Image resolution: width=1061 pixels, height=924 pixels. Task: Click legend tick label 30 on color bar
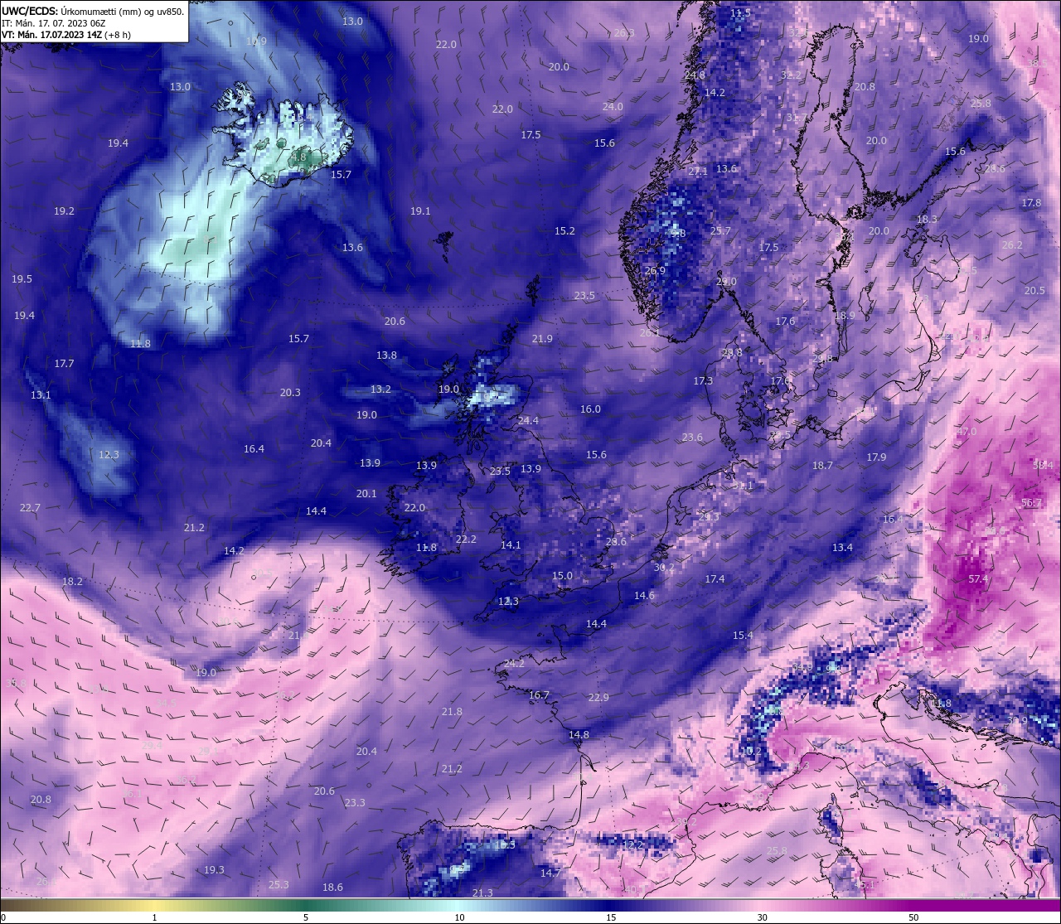tap(762, 917)
